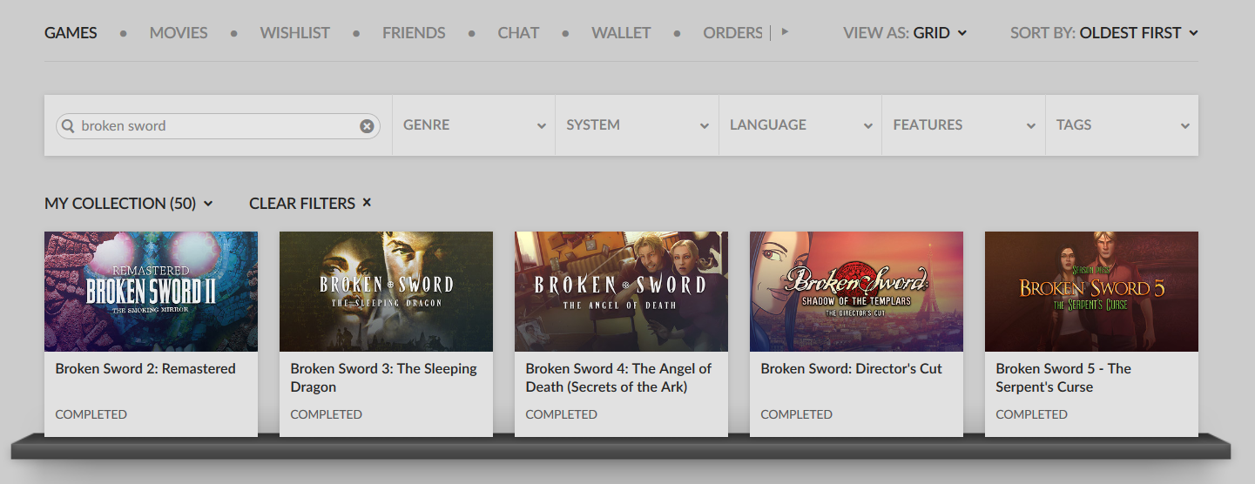The image size is (1255, 484).
Task: Open the Wallet tab
Action: click(x=621, y=33)
